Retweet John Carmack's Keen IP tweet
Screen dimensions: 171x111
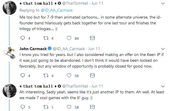[46, 75]
